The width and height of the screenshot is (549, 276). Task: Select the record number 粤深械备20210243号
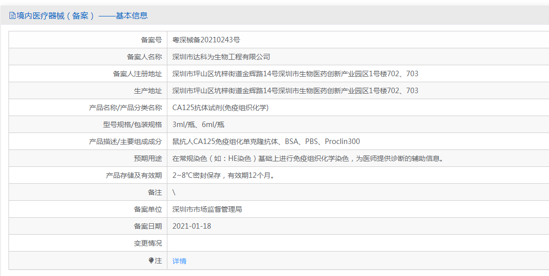[x=206, y=40]
